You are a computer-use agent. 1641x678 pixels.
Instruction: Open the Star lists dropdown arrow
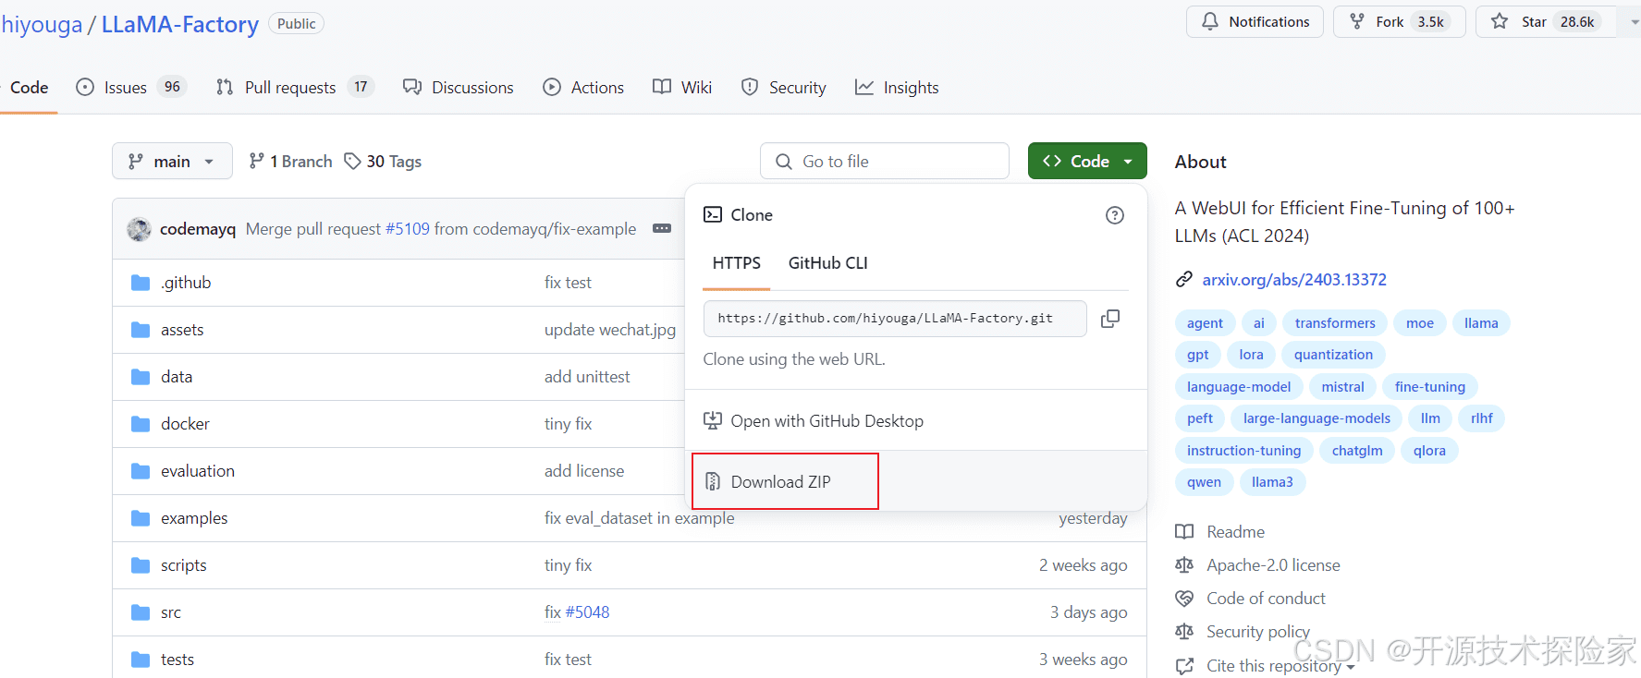(1632, 21)
